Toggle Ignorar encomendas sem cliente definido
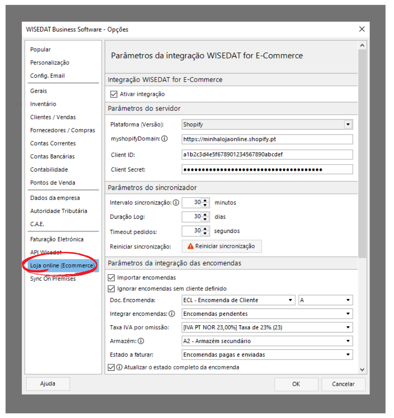The width and height of the screenshot is (394, 418). 111,289
